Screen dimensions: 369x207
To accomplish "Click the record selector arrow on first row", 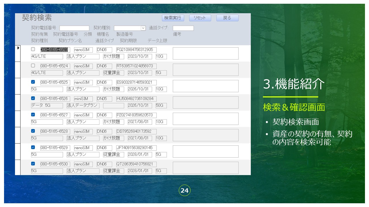I will 18,48.
